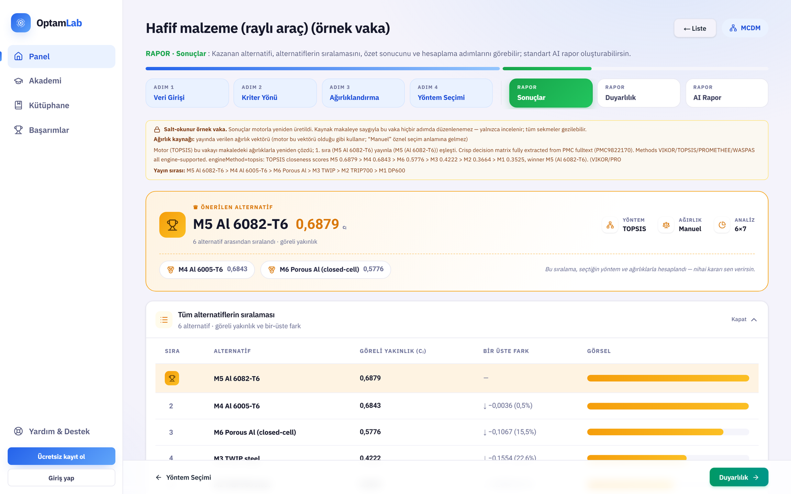Click the M6 Porous Al (closed-cell) chip
Screen dimensions: 791x494
pos(326,269)
